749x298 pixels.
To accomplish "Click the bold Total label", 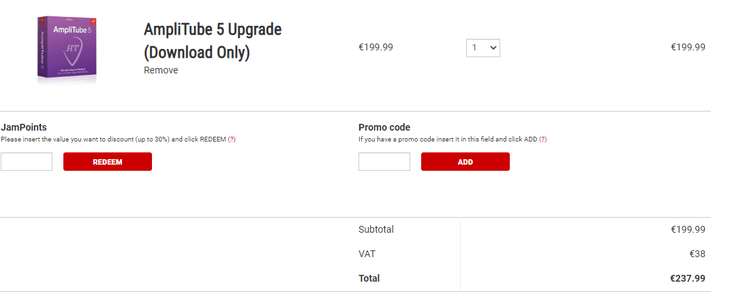I will pyautogui.click(x=369, y=278).
